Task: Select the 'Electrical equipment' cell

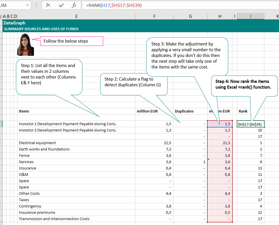Action: coord(76,143)
